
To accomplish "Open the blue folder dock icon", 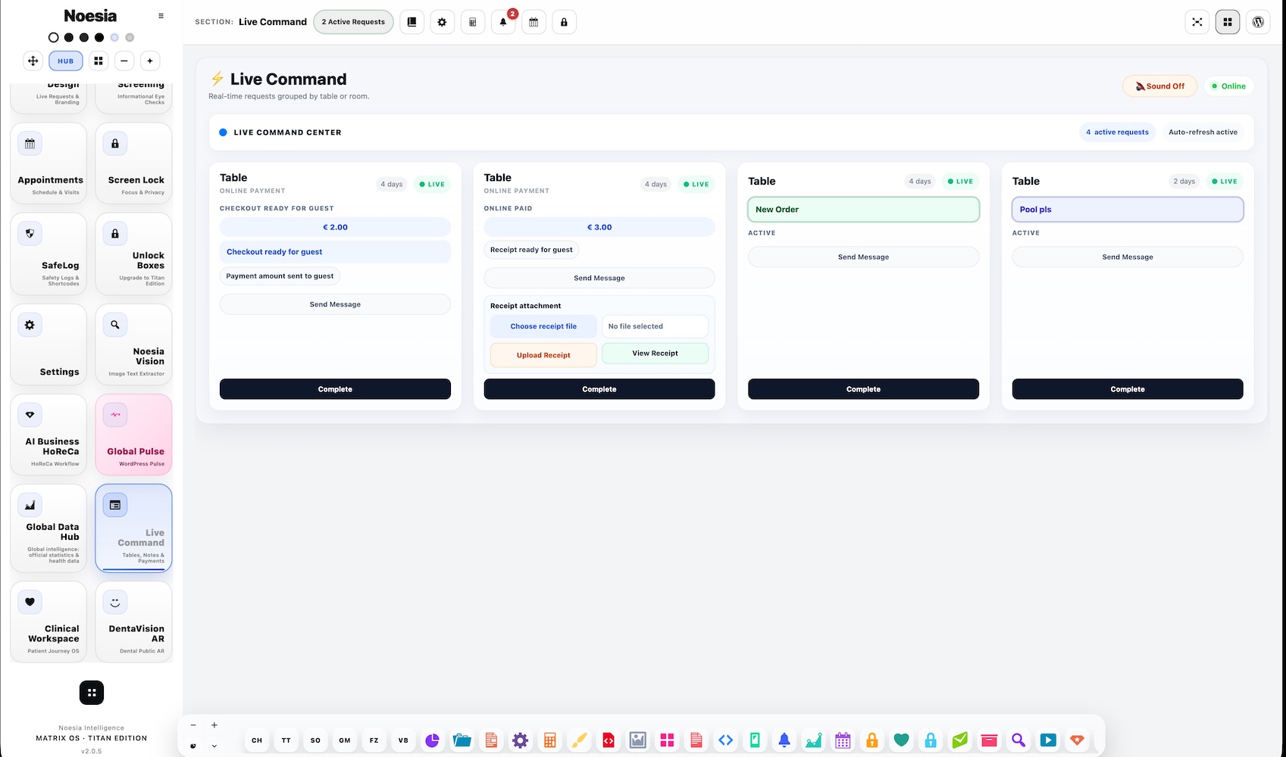I will (x=462, y=740).
